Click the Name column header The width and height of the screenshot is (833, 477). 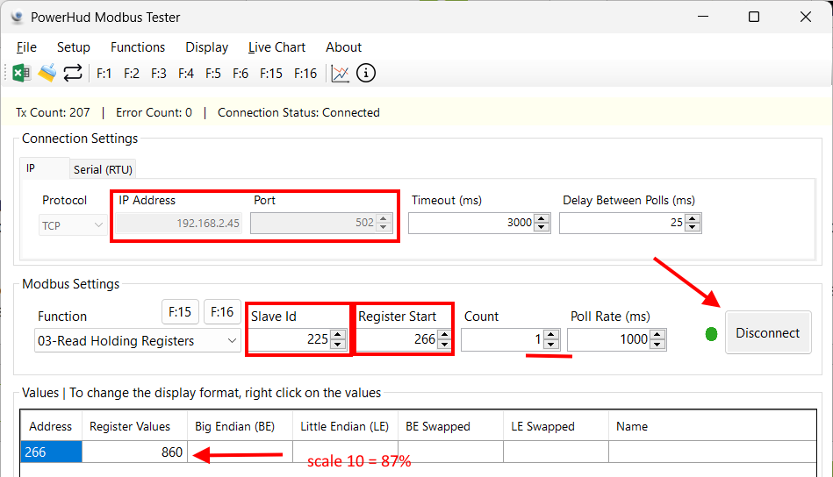point(713,426)
